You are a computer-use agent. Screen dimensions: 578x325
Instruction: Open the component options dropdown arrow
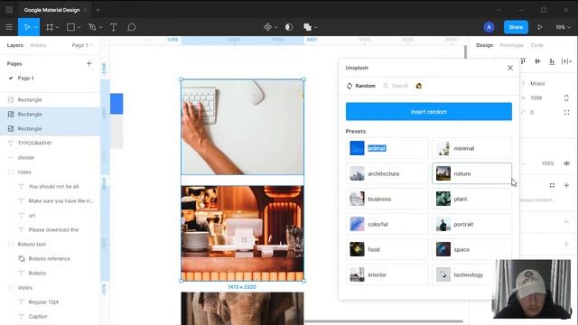point(275,27)
